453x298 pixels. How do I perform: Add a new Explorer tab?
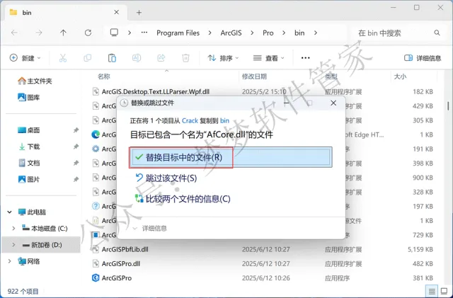(x=139, y=13)
